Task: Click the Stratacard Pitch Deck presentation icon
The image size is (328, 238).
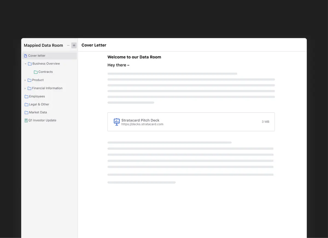Action: click(116, 122)
